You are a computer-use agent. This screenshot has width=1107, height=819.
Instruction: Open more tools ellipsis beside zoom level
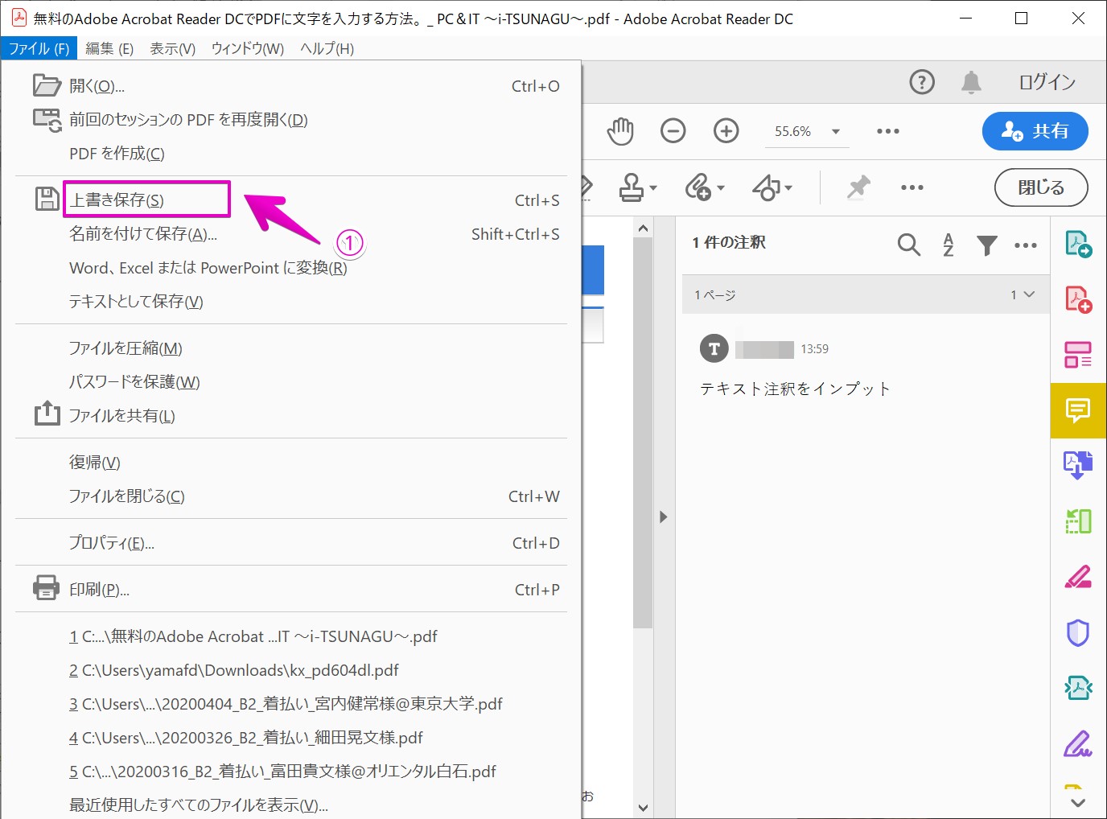[x=888, y=131]
